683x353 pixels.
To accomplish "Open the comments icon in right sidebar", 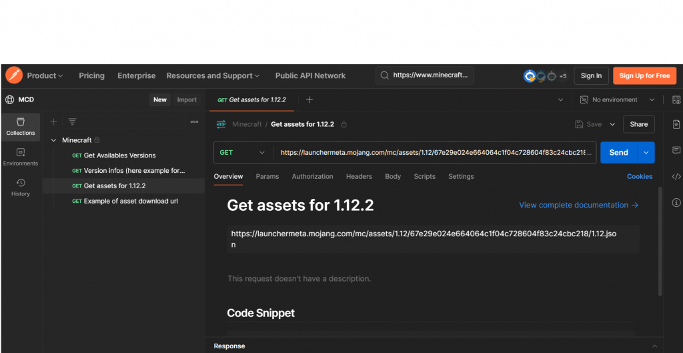I will click(x=676, y=150).
